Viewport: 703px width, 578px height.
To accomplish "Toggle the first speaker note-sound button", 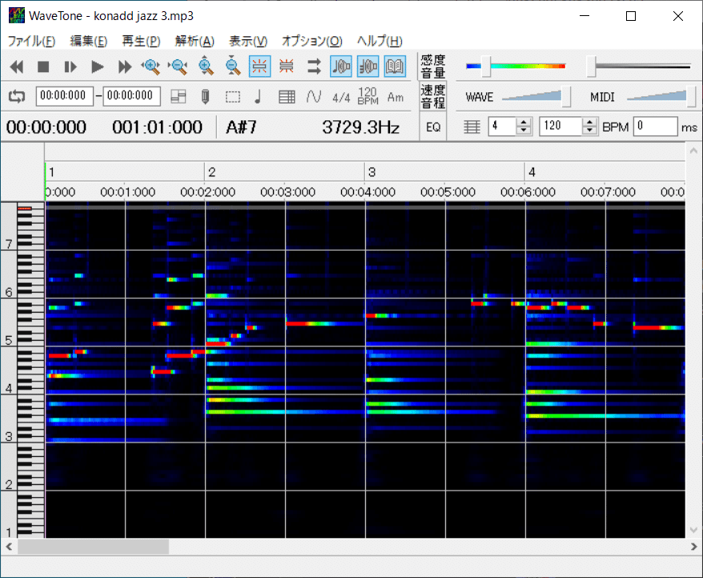I will (340, 67).
